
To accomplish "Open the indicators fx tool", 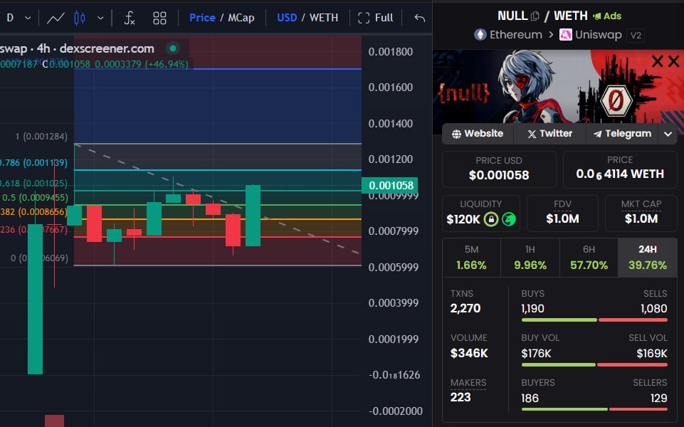I will [x=128, y=17].
